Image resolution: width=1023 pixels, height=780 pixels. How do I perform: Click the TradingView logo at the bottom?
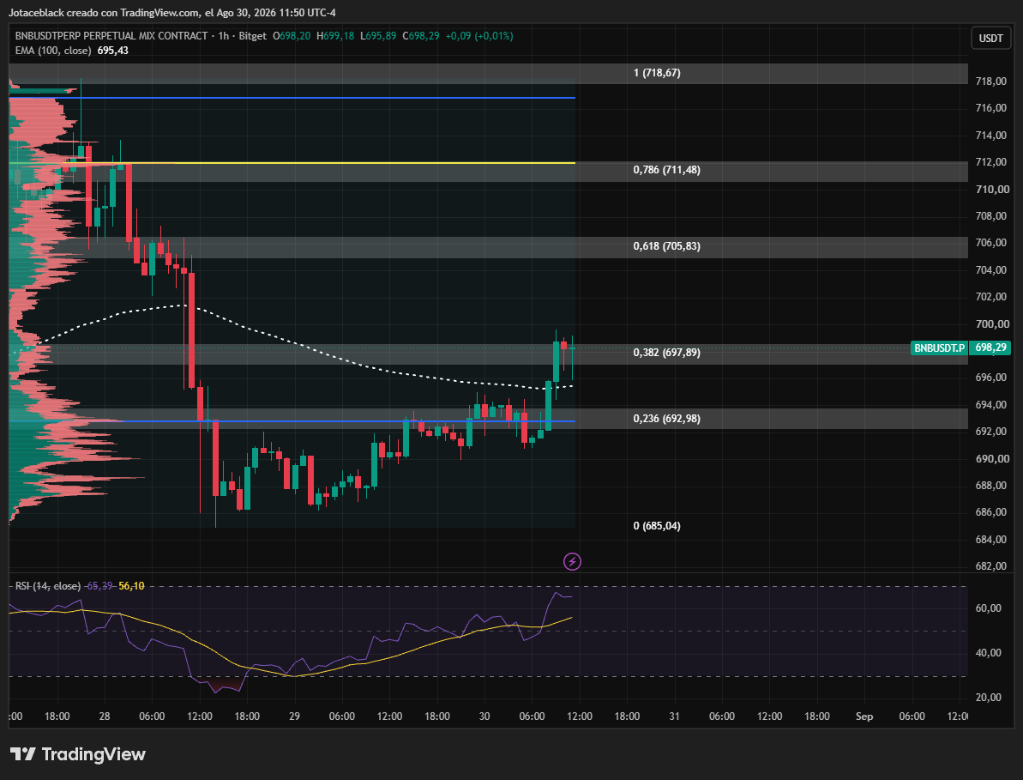pos(78,754)
